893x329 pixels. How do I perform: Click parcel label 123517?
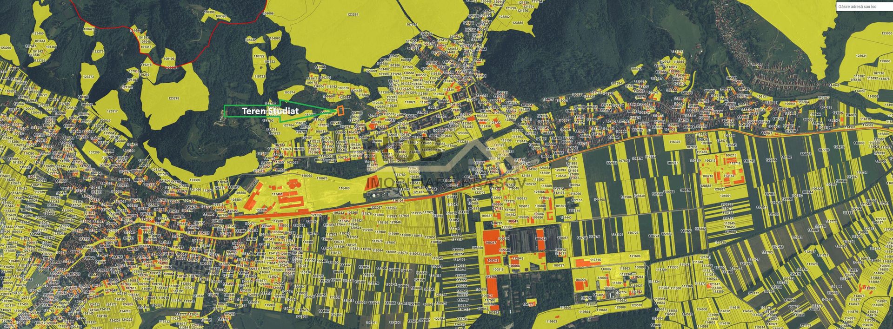[x=112, y=111]
